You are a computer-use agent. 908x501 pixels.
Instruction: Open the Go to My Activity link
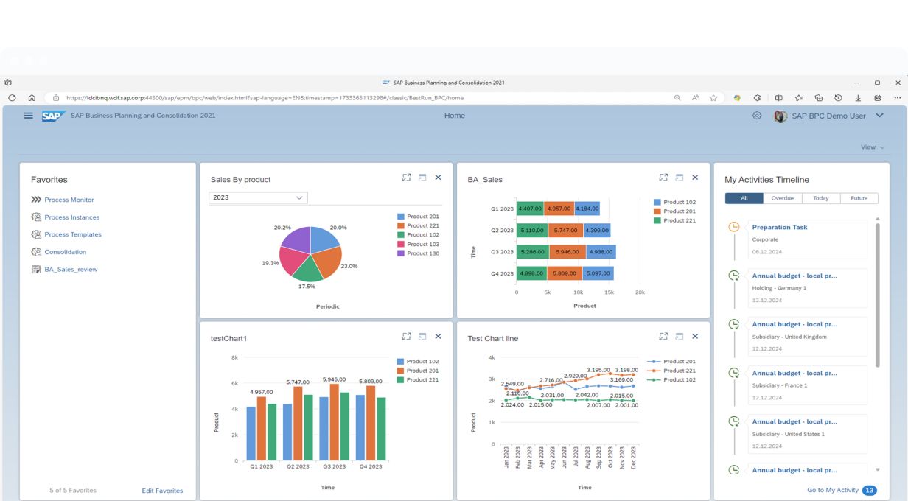pos(832,490)
